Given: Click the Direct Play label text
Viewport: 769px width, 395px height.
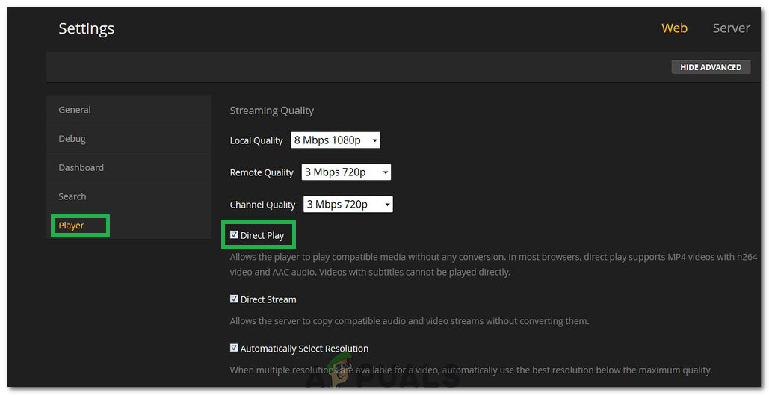Looking at the screenshot, I should pos(262,236).
